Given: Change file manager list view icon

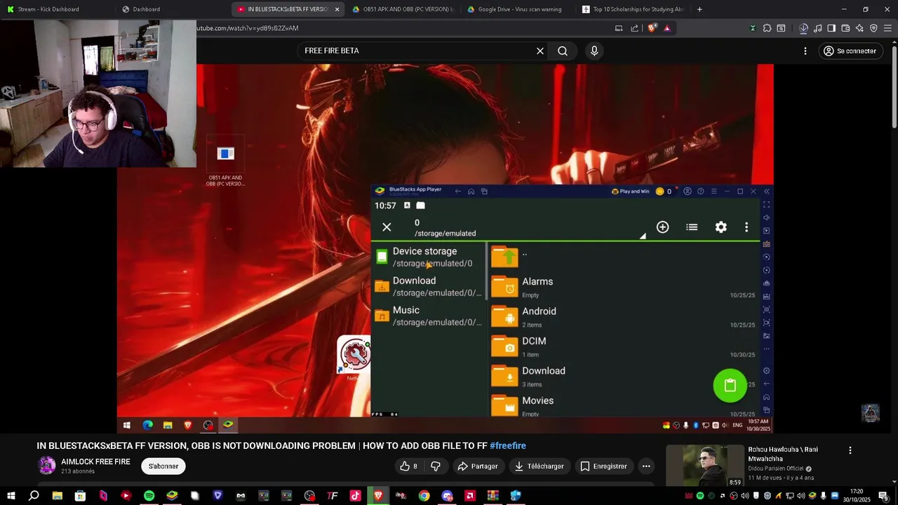Looking at the screenshot, I should [692, 227].
